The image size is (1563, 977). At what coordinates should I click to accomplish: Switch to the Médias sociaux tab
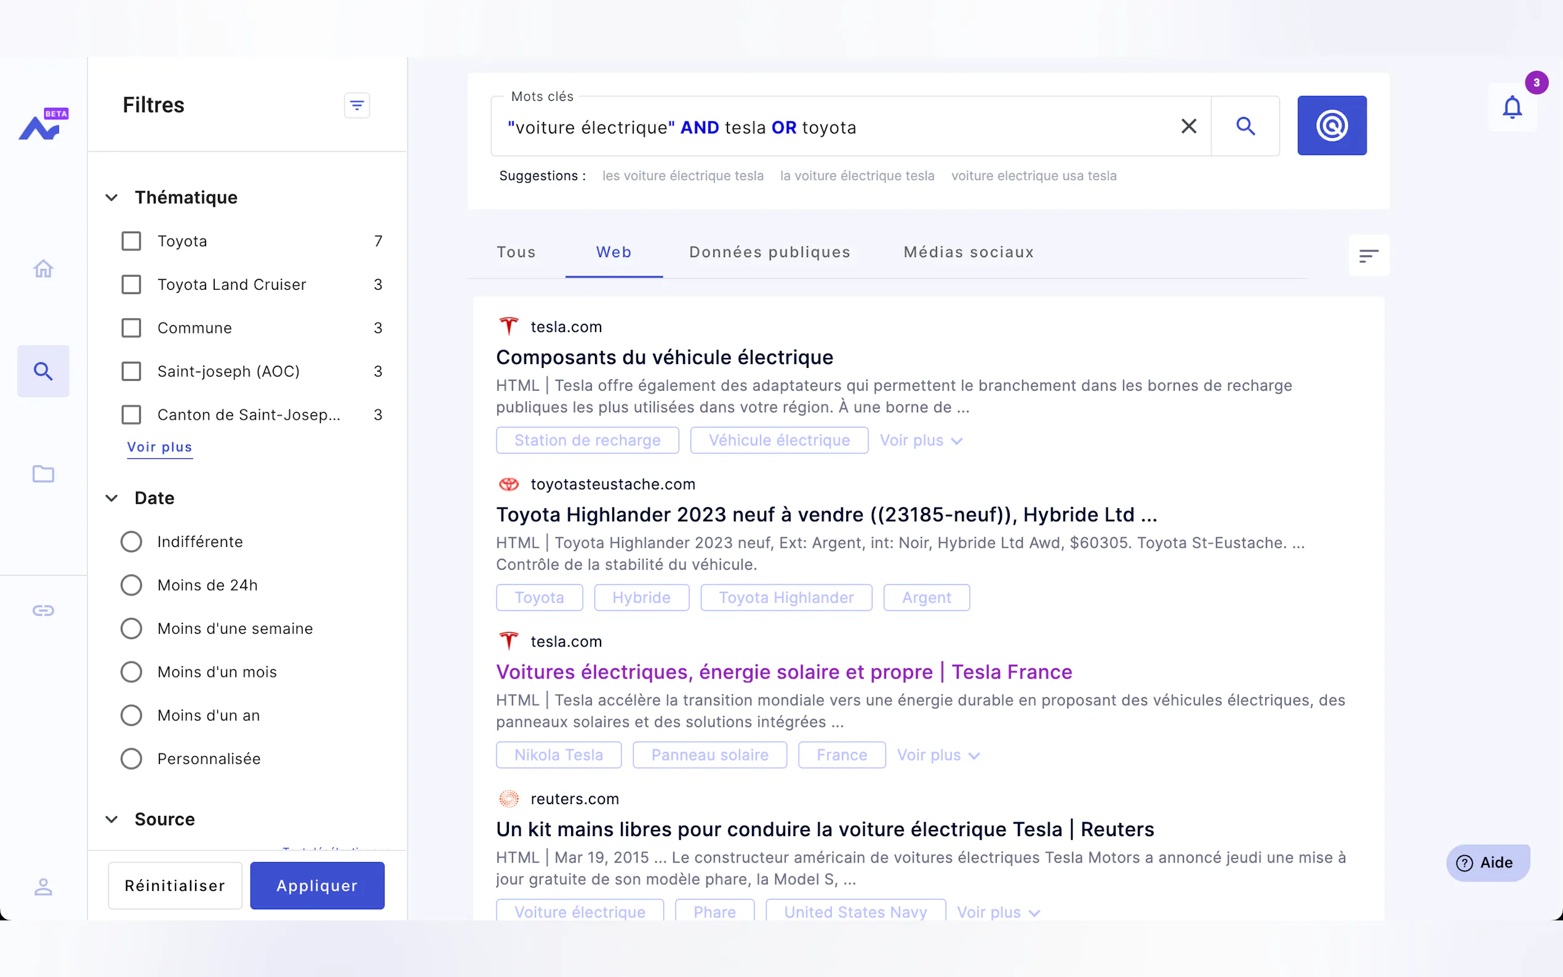[x=968, y=252]
